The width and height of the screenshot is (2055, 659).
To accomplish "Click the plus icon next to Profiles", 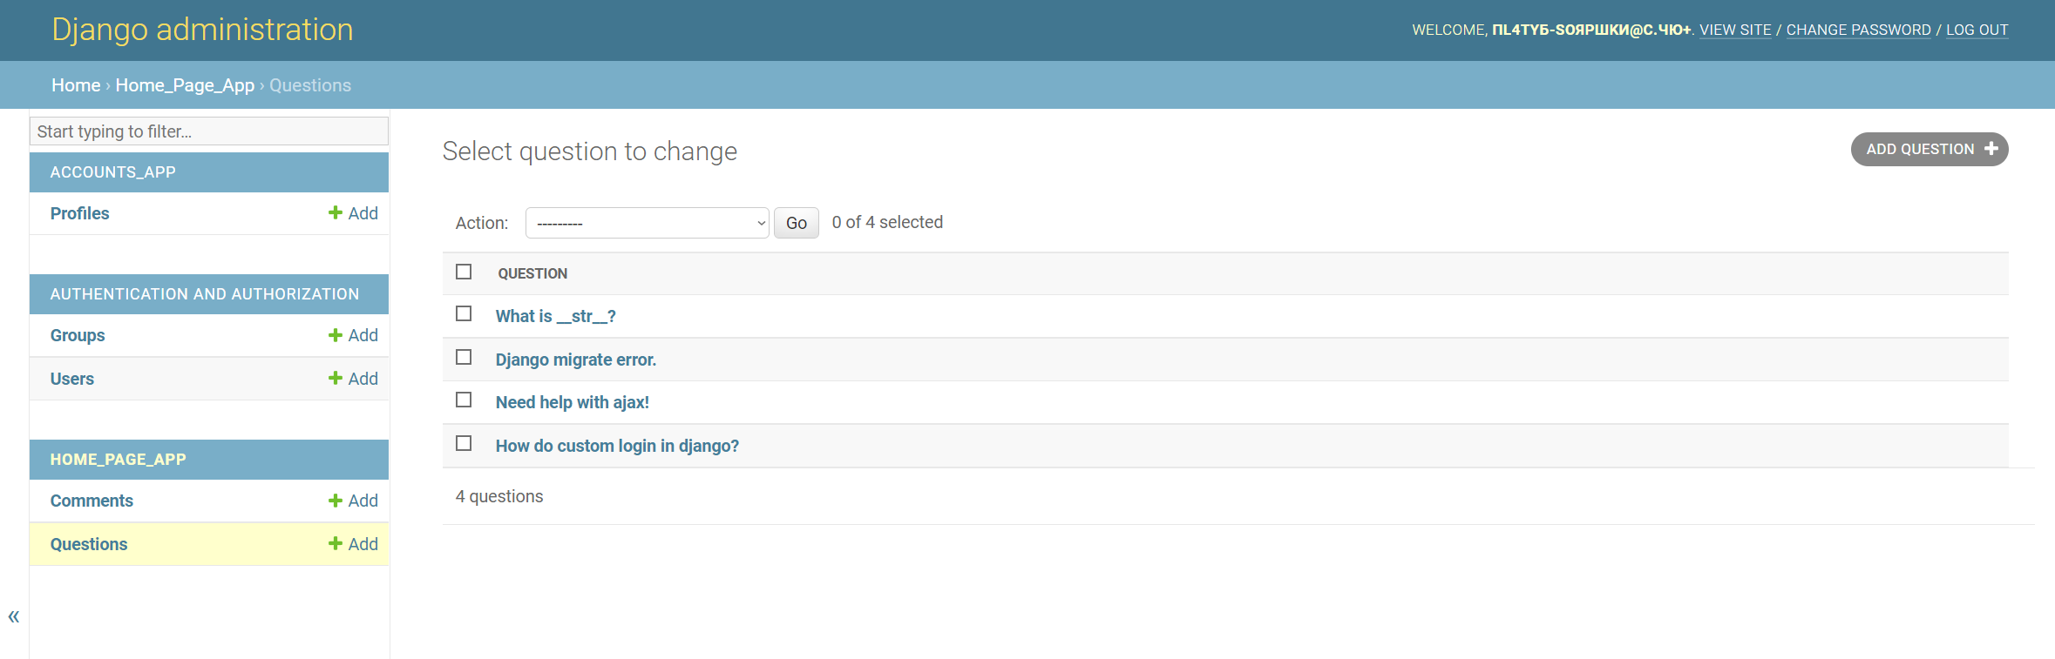I will tap(335, 212).
